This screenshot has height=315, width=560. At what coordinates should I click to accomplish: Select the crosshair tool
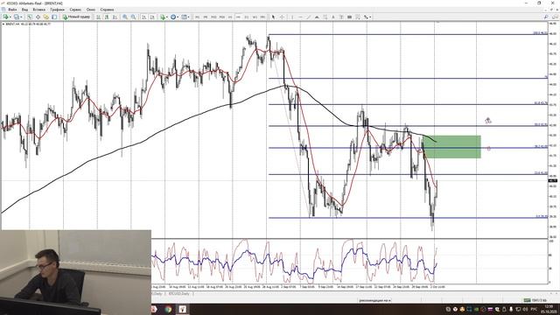pos(282,17)
